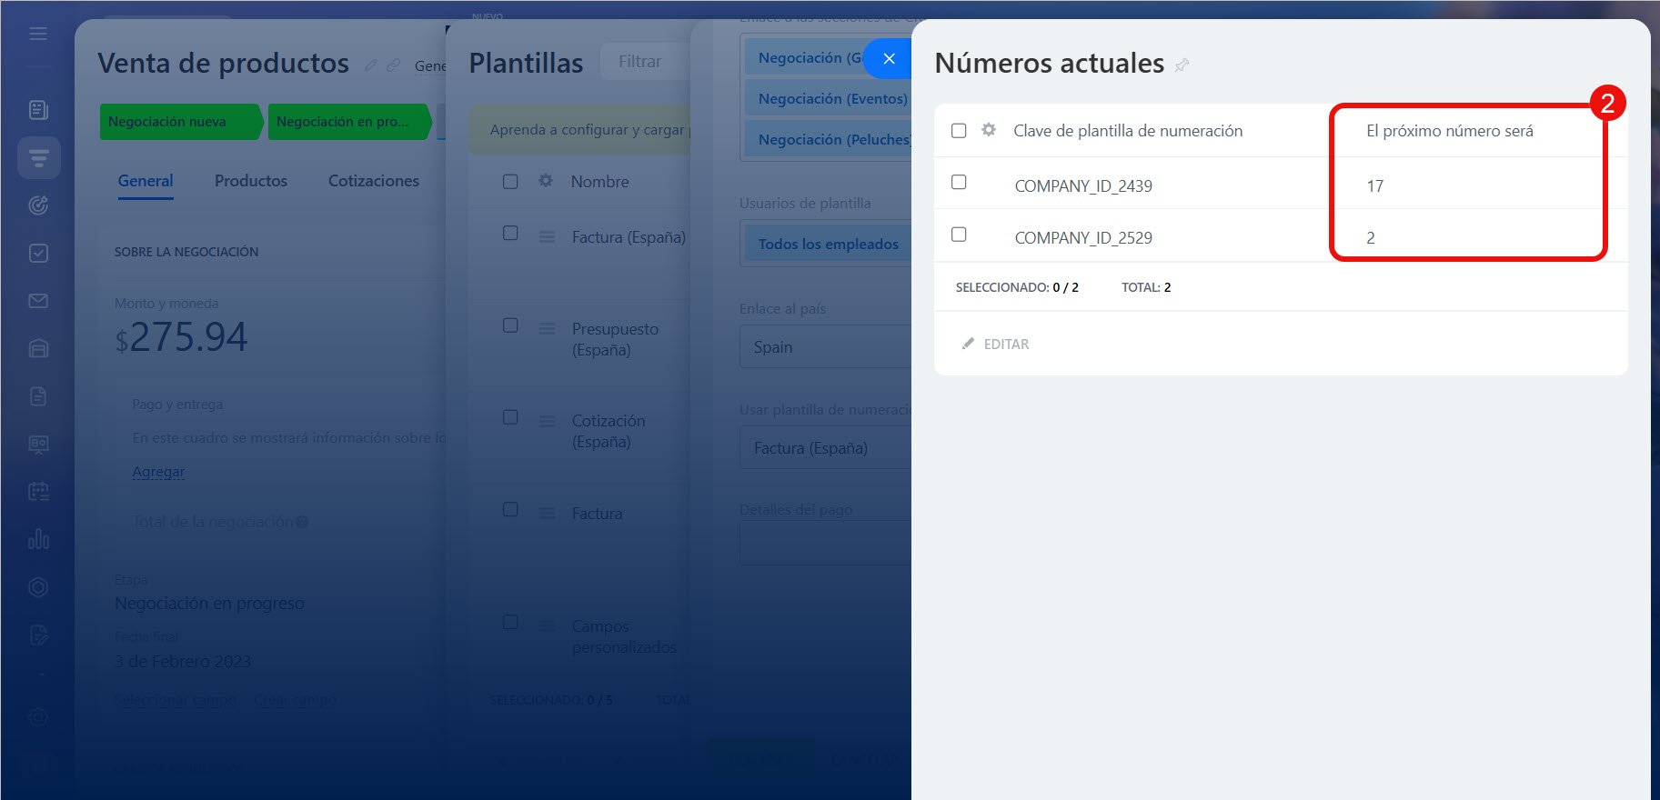The width and height of the screenshot is (1660, 800).
Task: Check the COMPANY_ID_2529 row checkbox
Action: pos(959,235)
